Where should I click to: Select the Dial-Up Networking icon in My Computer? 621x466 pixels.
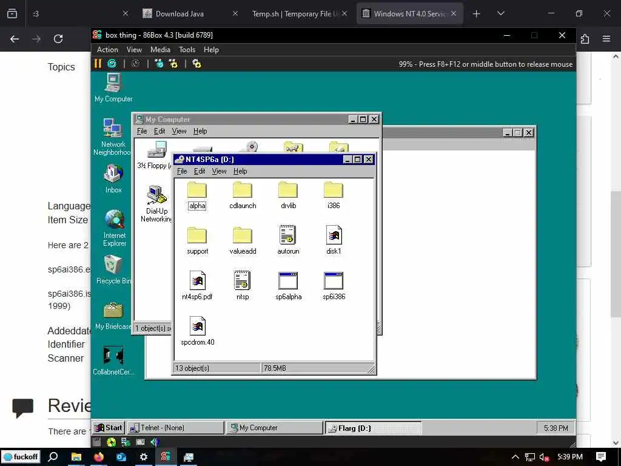tap(157, 204)
